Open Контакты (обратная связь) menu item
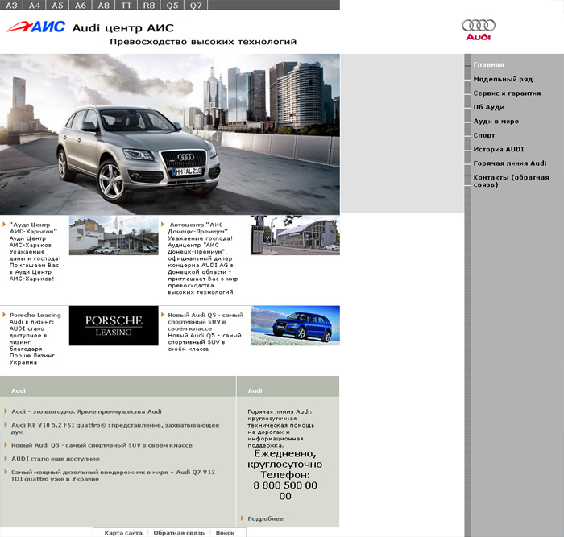Screen dimensions: 564x537 [511, 181]
